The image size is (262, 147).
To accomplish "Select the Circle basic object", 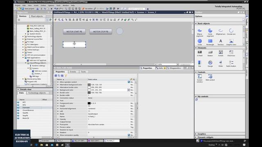I will click(x=199, y=42).
